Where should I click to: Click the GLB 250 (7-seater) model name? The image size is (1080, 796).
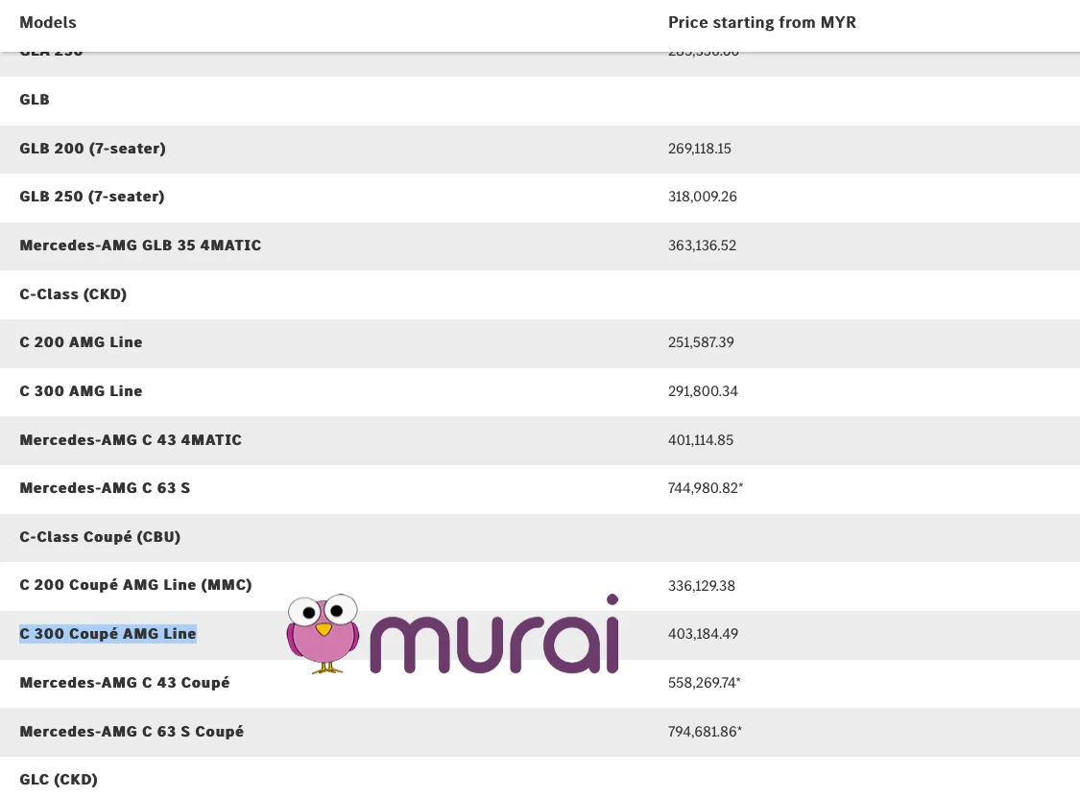click(92, 197)
